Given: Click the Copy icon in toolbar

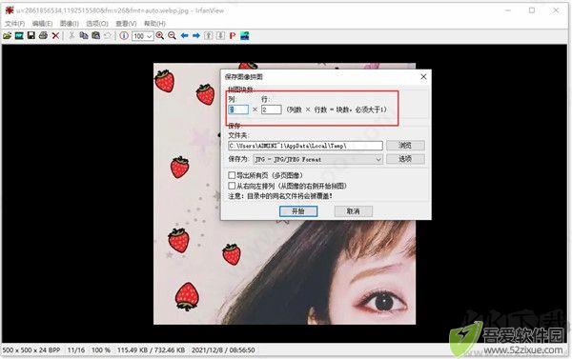Looking at the screenshot, I should (x=84, y=36).
